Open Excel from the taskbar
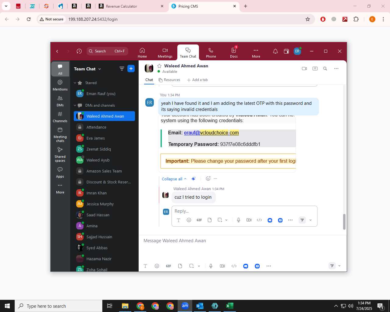The image size is (390, 312). click(x=230, y=306)
